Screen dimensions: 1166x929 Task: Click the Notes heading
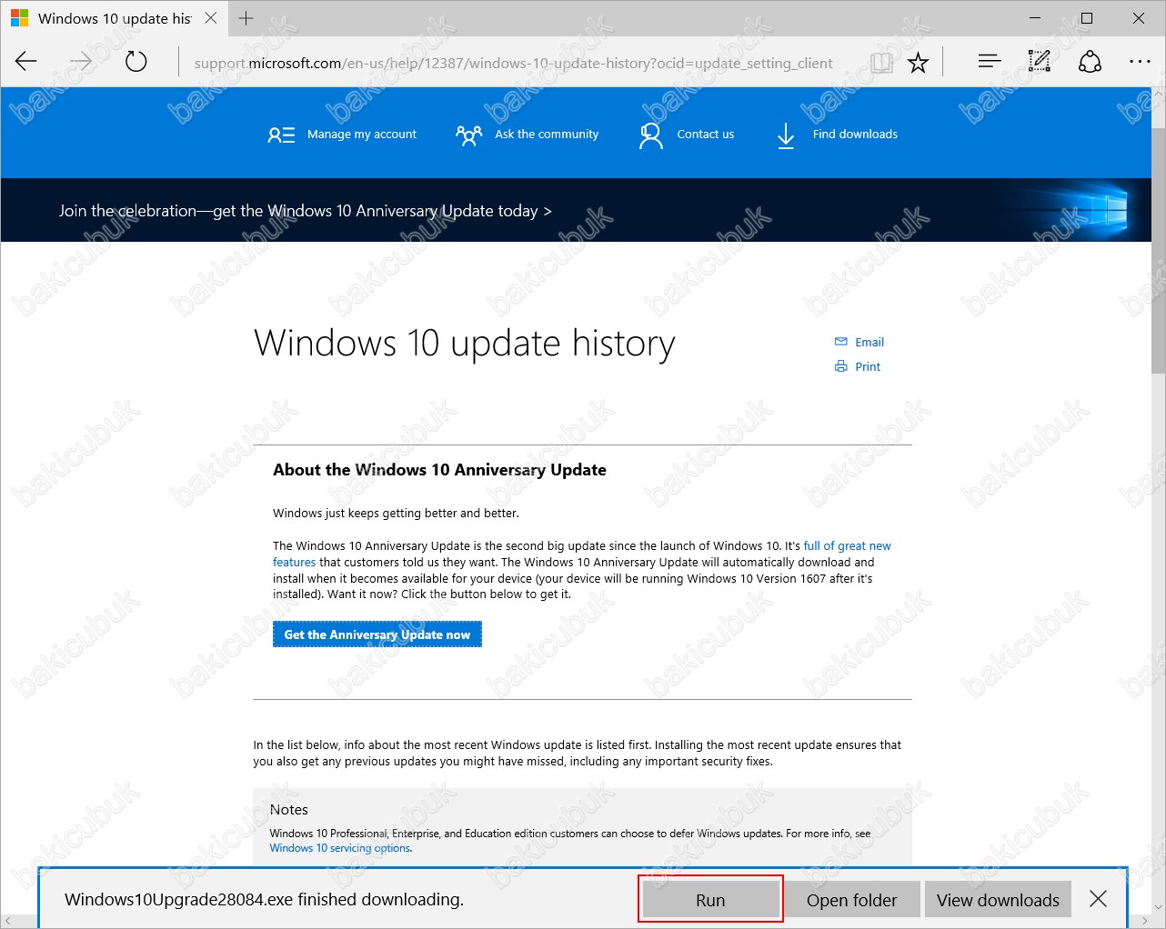pyautogui.click(x=289, y=810)
